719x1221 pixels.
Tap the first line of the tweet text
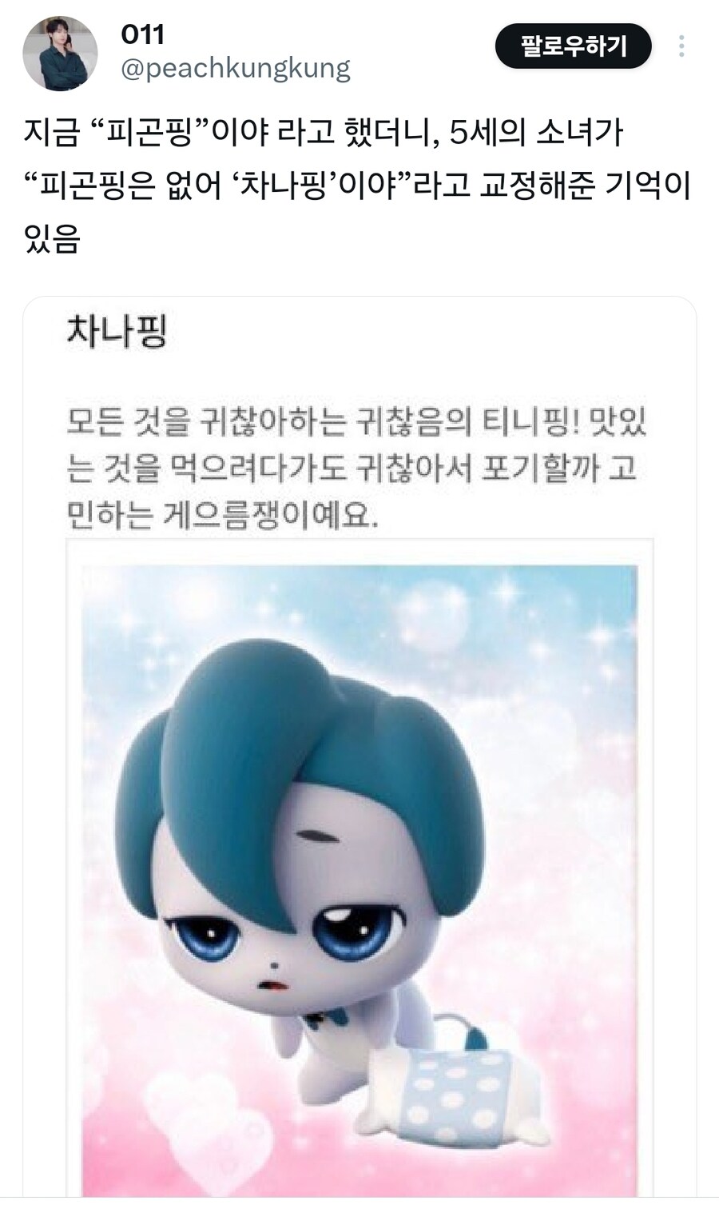coord(324,133)
